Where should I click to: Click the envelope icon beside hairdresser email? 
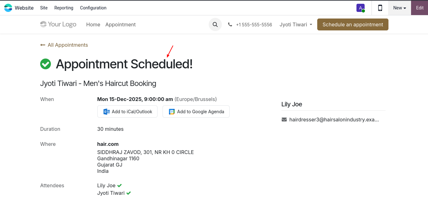coord(284,120)
